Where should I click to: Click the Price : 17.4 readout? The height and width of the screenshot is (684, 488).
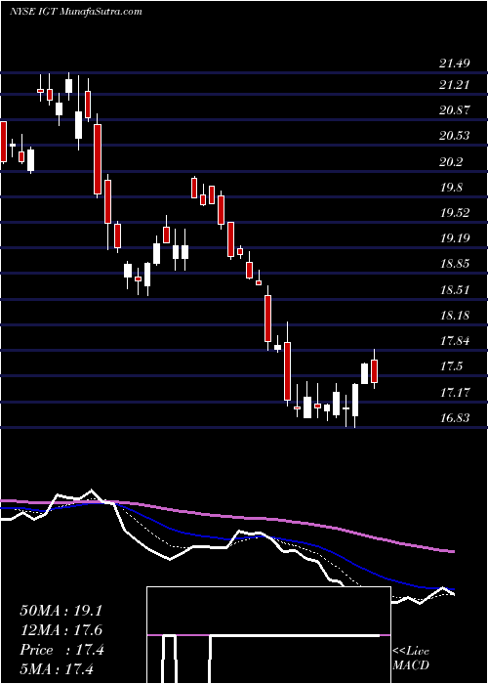(61, 650)
